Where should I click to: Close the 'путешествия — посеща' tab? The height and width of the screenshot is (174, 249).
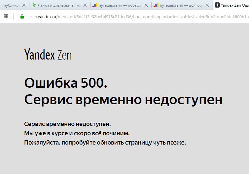146,5
